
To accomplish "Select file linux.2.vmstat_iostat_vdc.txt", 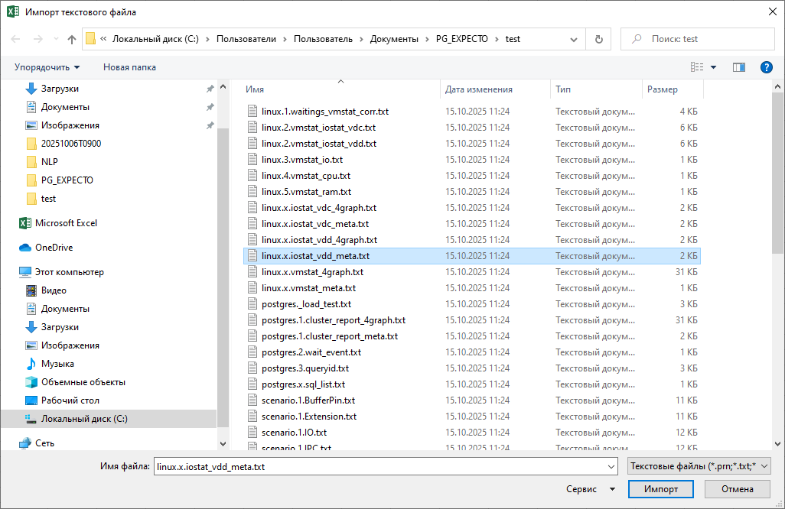I will click(318, 128).
